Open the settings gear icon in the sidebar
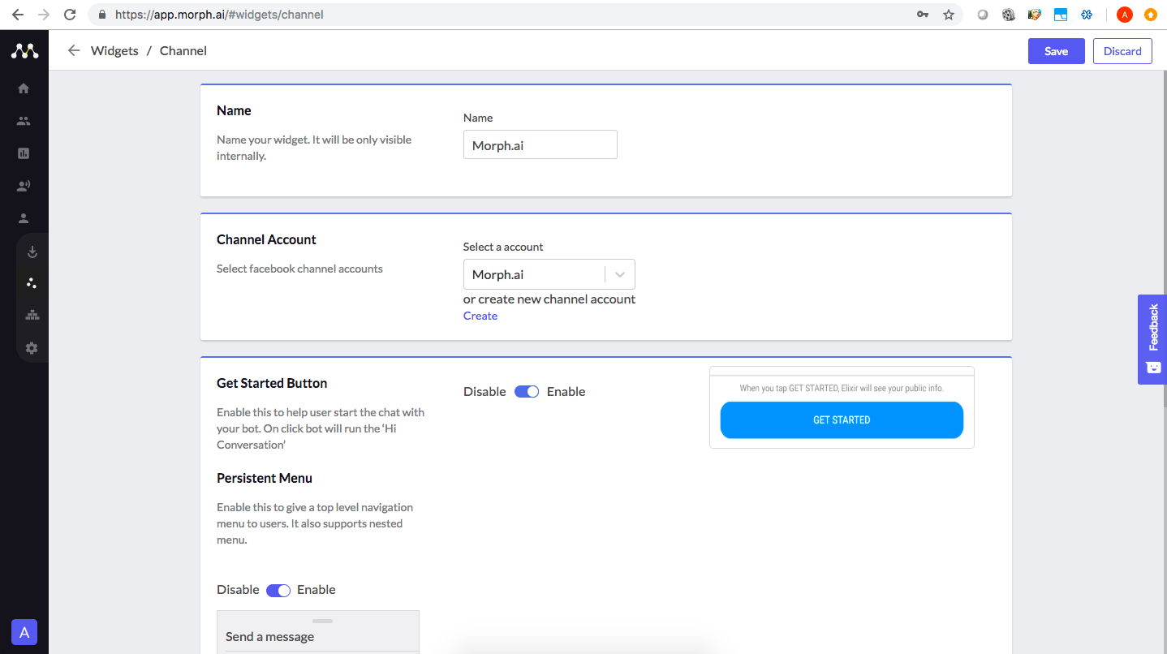This screenshot has height=654, width=1167. pyautogui.click(x=32, y=348)
